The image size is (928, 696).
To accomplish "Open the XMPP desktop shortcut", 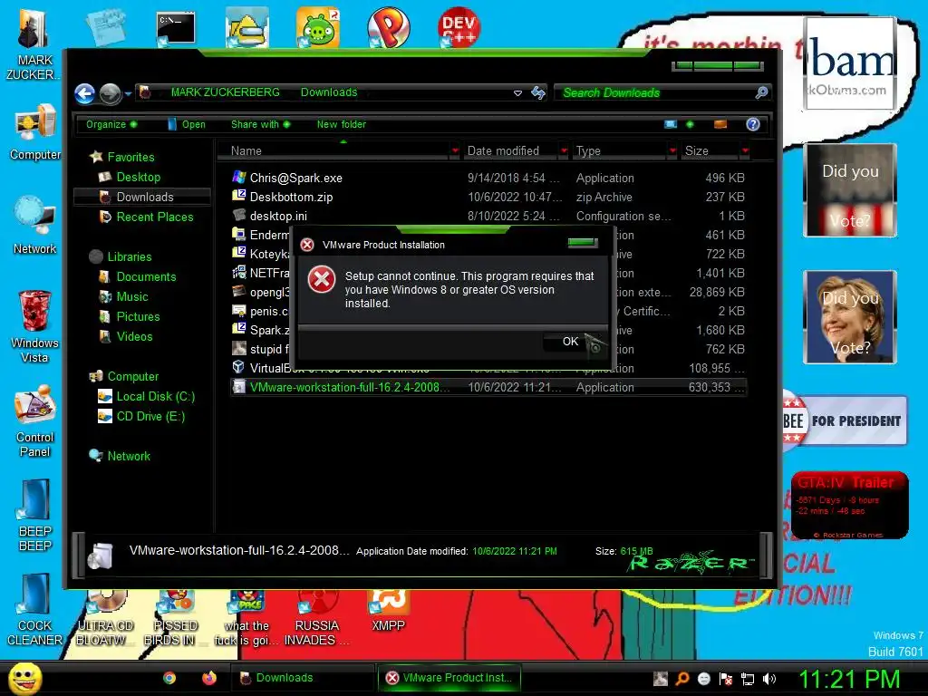I will (388, 612).
